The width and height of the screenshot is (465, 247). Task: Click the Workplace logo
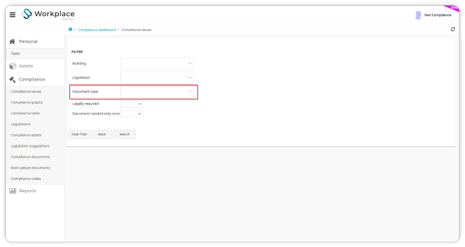point(48,14)
